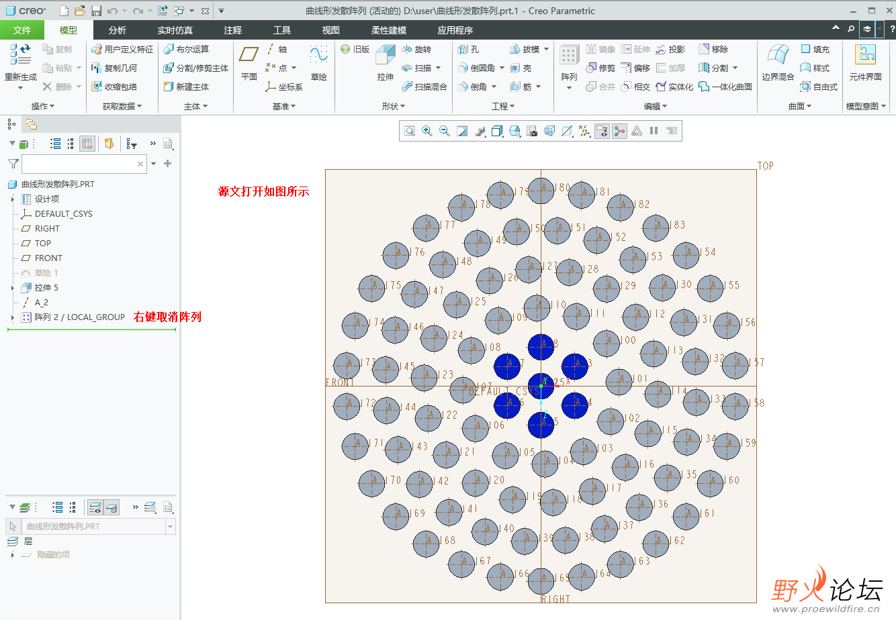Toggle perspective view in graphics toolbar
896x620 pixels.
[x=549, y=131]
